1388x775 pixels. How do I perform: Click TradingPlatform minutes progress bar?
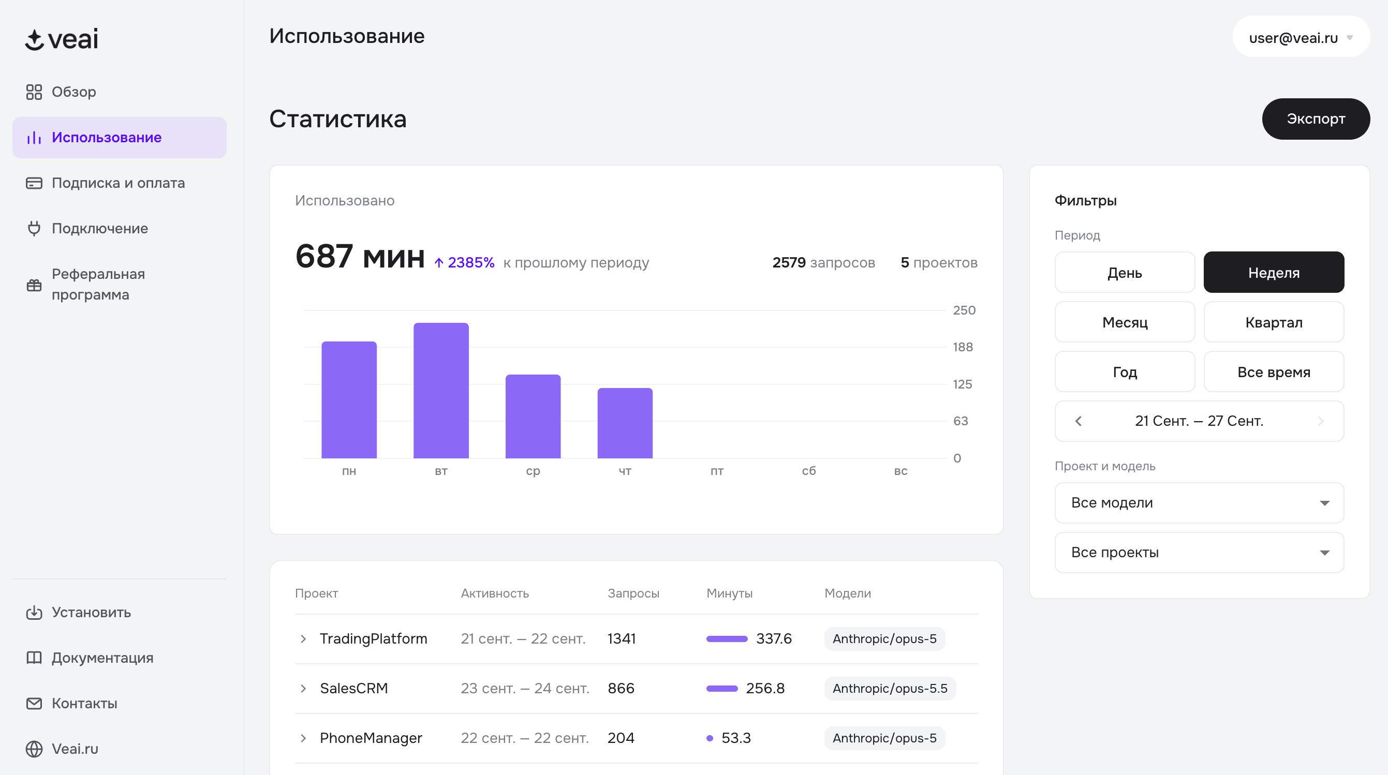(727, 639)
